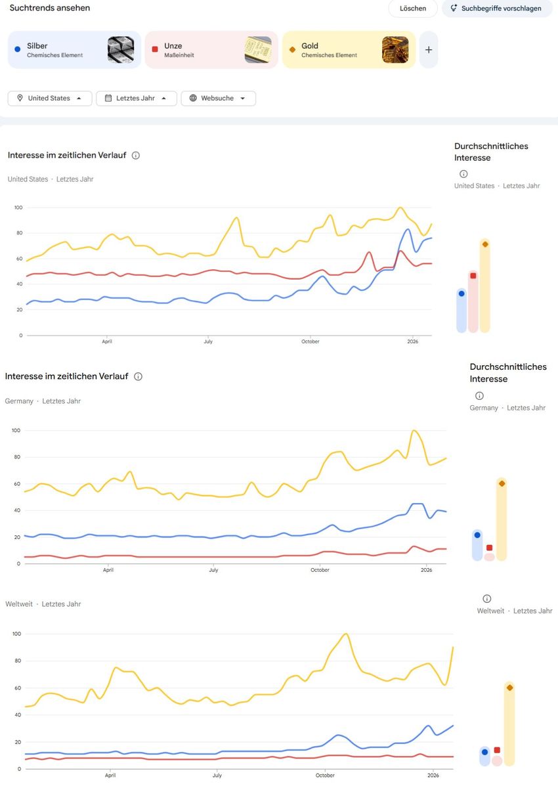
Task: Open the 'Letztes Jahr' time range dropdown
Action: pos(137,98)
